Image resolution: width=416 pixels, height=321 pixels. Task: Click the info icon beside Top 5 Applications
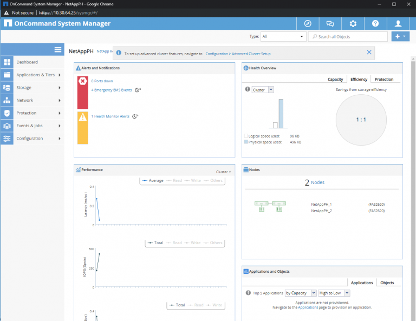[x=248, y=293]
